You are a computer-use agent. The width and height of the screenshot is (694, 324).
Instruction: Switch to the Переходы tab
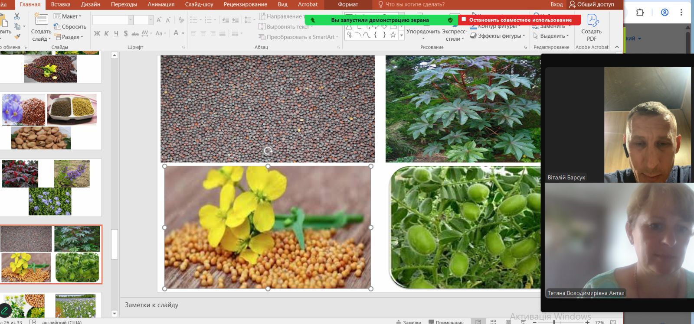[x=124, y=4]
